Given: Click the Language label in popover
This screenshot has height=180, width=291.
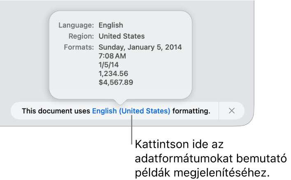Looking at the screenshot, I should click(x=76, y=25).
